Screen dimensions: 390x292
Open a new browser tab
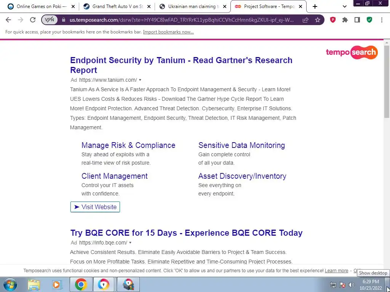[x=315, y=6]
